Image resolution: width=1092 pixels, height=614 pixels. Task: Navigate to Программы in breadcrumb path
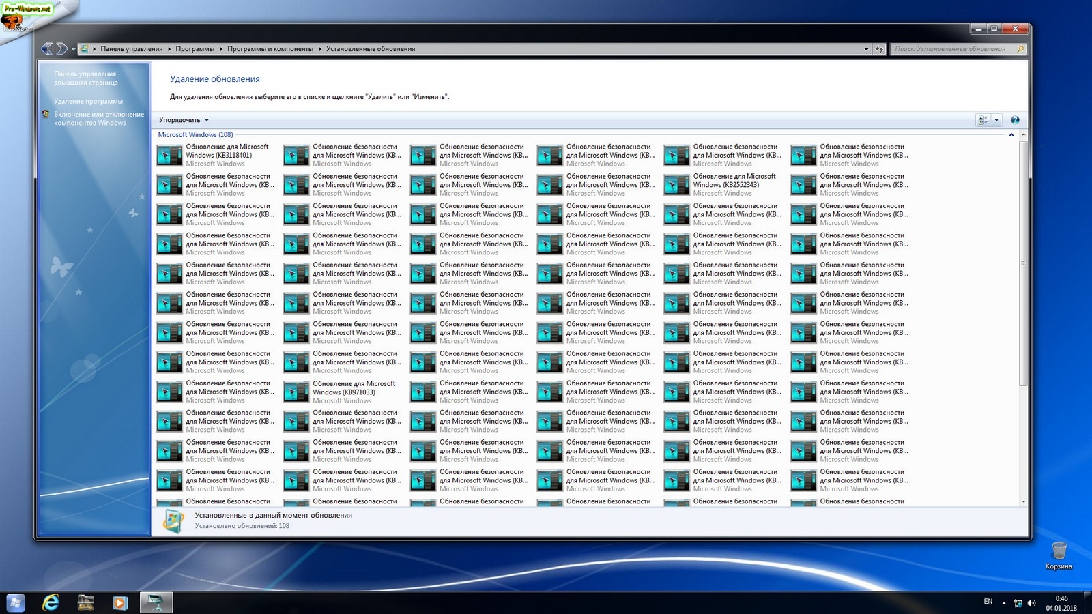[195, 49]
